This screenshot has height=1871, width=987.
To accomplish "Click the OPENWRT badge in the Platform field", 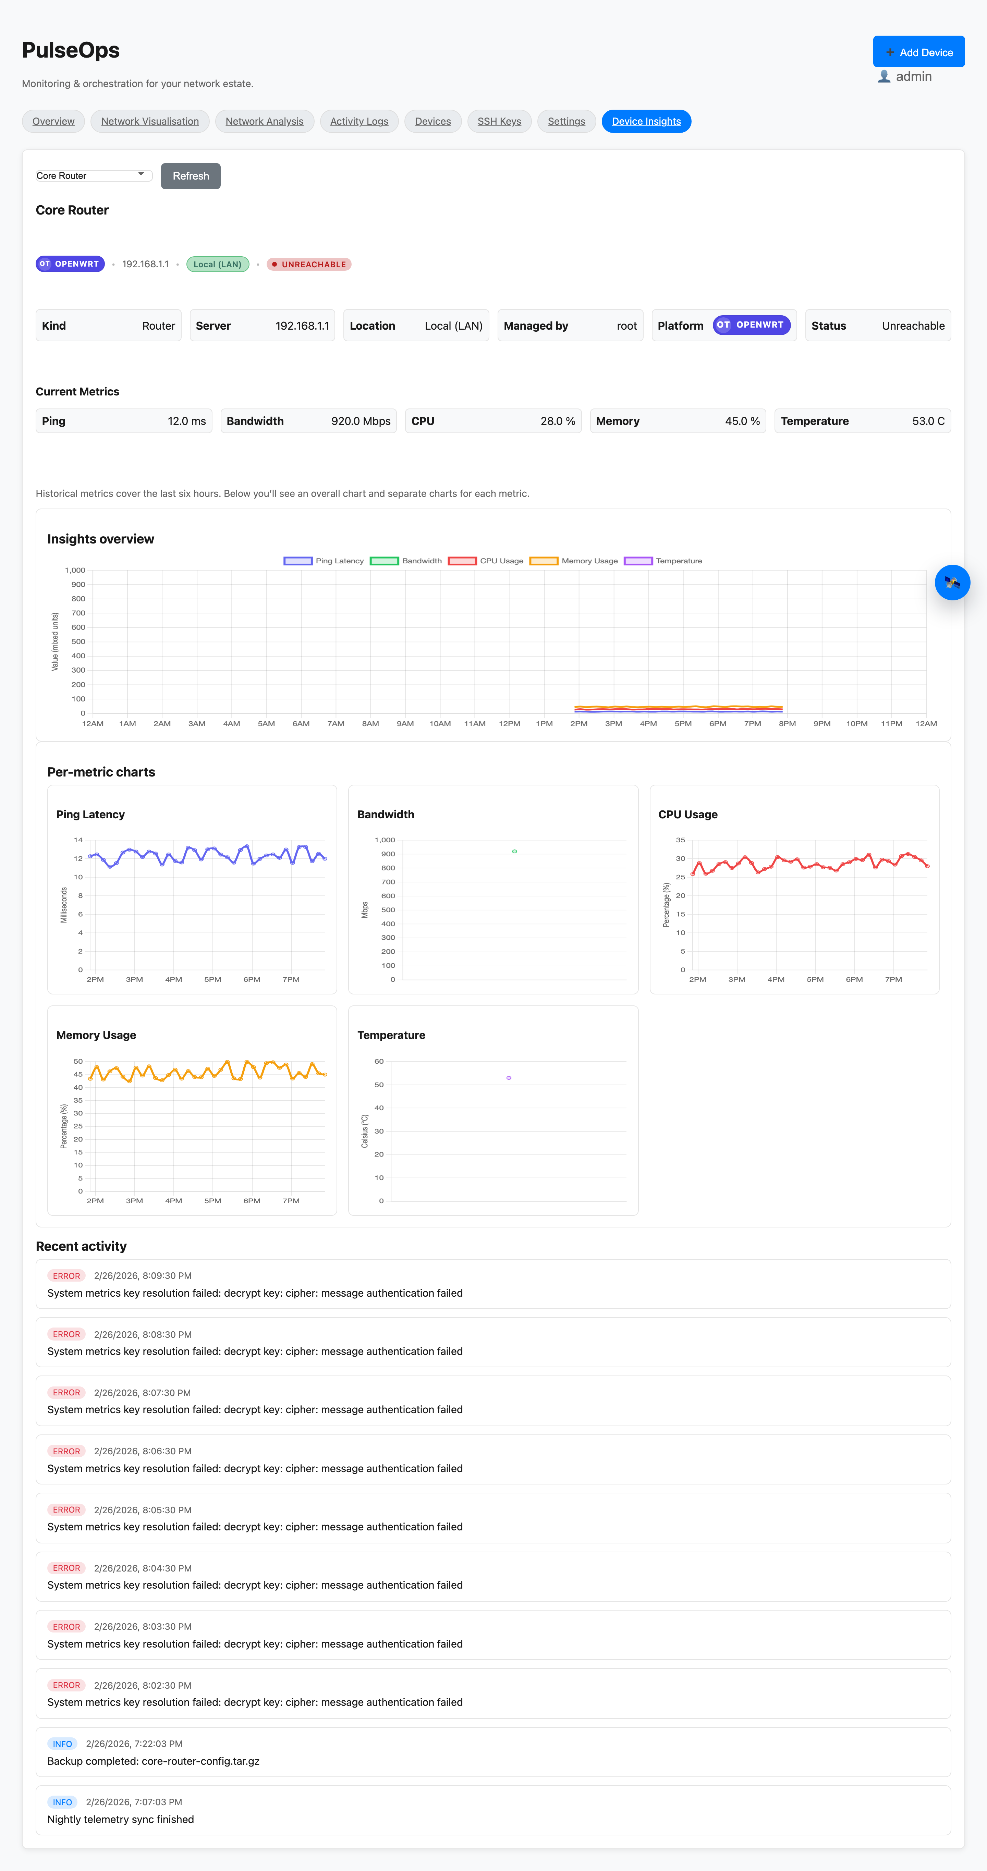I will pos(752,326).
